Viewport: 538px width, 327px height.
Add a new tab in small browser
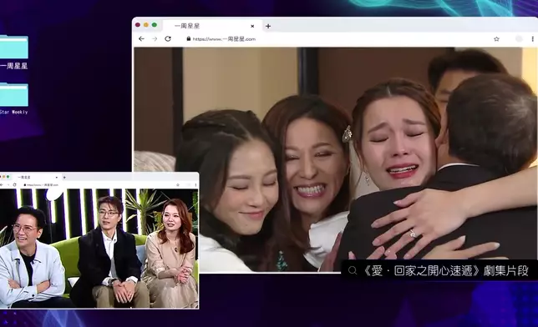(x=64, y=177)
